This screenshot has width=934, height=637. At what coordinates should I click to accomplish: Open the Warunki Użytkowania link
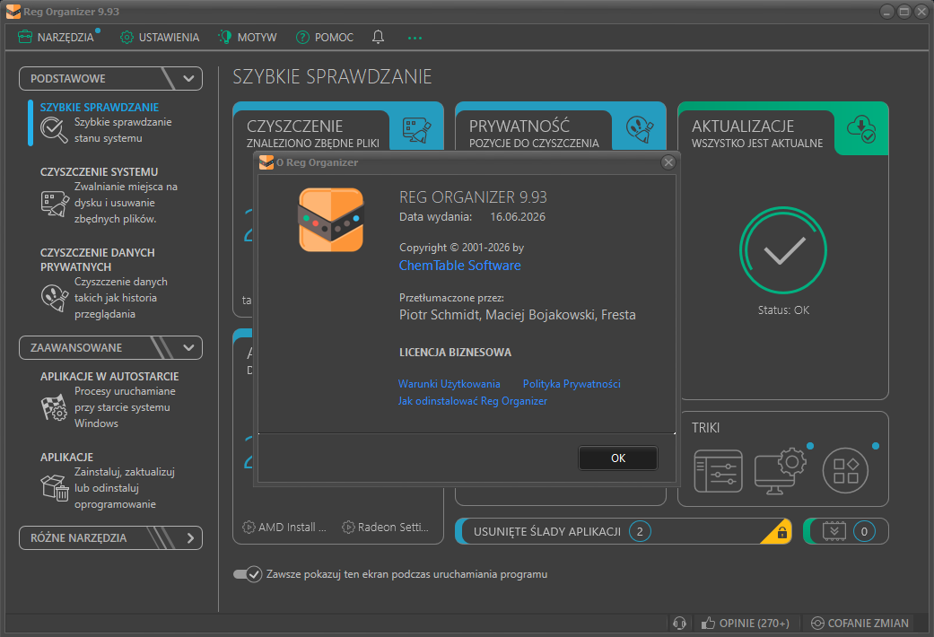(x=450, y=384)
